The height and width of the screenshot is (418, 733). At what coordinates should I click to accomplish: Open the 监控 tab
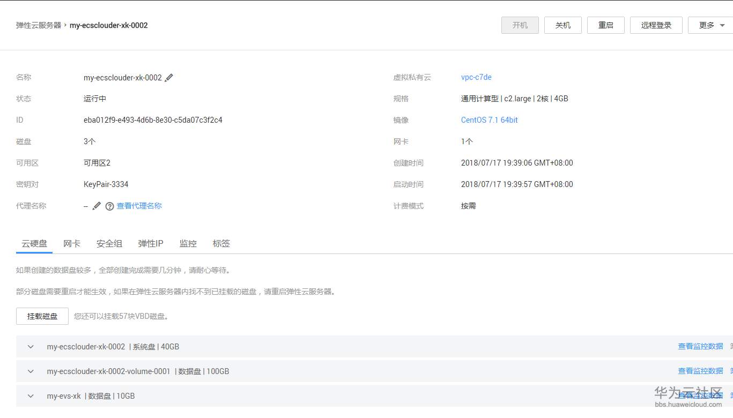[x=188, y=243]
